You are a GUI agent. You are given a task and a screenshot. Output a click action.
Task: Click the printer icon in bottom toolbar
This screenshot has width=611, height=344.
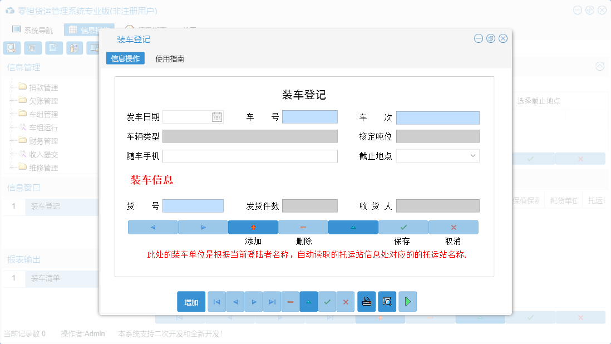[x=366, y=301]
